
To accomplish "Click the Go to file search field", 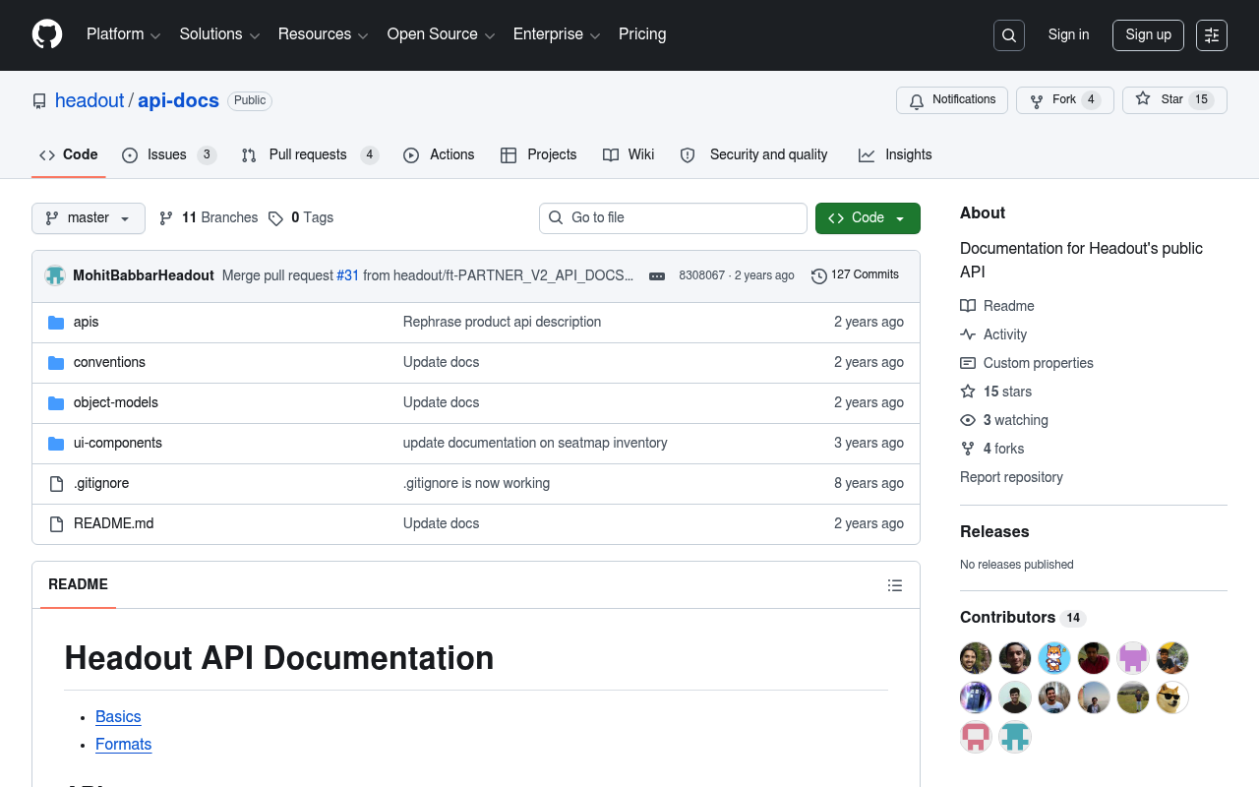I will point(673,218).
